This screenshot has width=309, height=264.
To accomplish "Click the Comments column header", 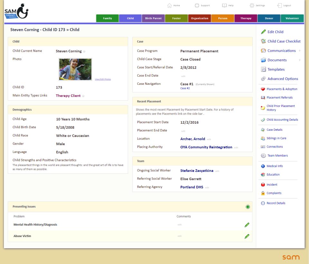I will pos(183,216).
